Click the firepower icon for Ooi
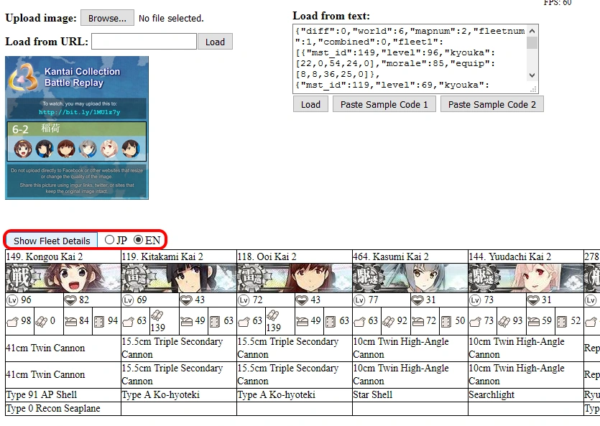This screenshot has height=426, width=600. coord(244,322)
